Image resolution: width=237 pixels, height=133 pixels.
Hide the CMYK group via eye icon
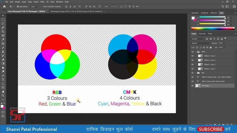193,52
